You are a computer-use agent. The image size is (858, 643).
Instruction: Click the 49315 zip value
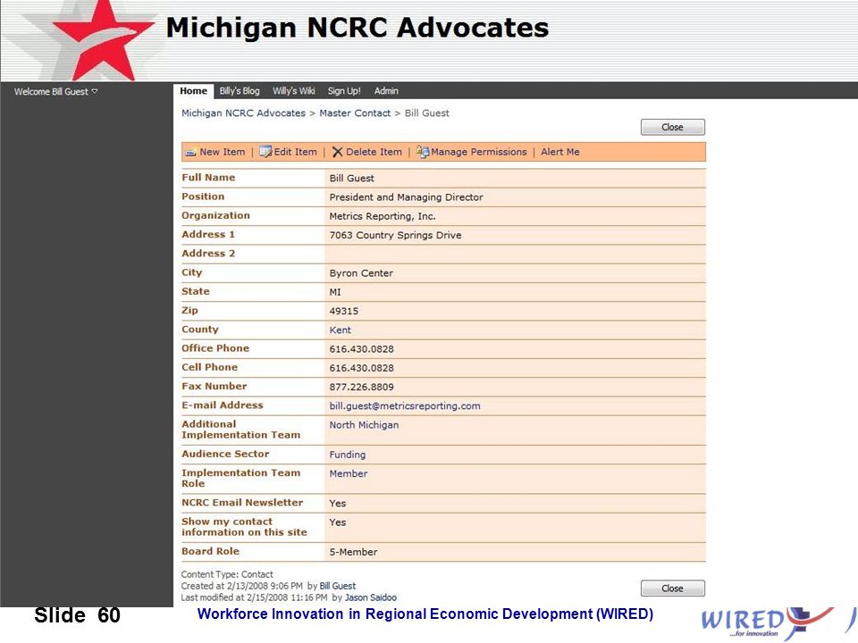point(343,311)
